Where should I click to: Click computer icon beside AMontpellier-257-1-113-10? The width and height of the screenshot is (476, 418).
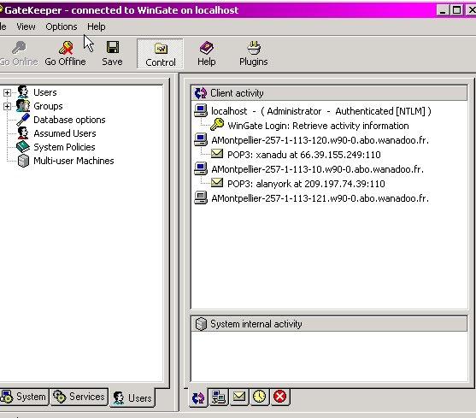click(201, 168)
